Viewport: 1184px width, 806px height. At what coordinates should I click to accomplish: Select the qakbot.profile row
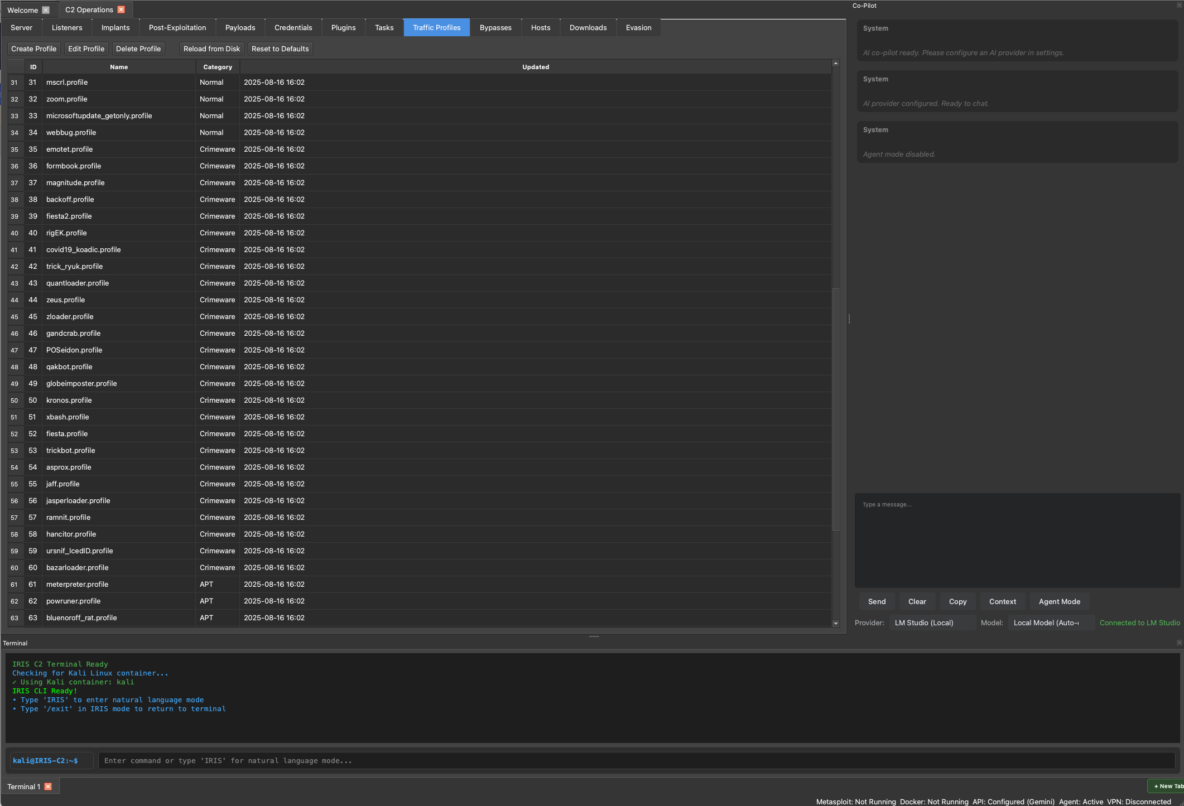(x=420, y=366)
